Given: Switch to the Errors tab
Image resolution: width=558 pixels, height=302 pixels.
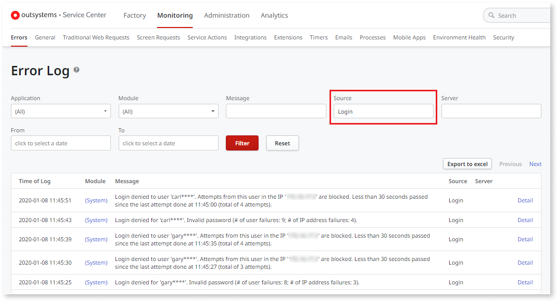Looking at the screenshot, I should (19, 37).
